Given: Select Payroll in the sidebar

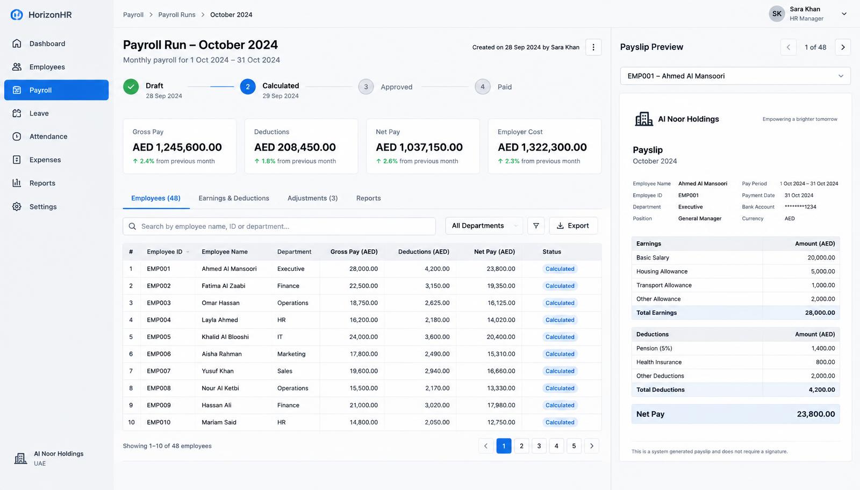Looking at the screenshot, I should coord(56,90).
